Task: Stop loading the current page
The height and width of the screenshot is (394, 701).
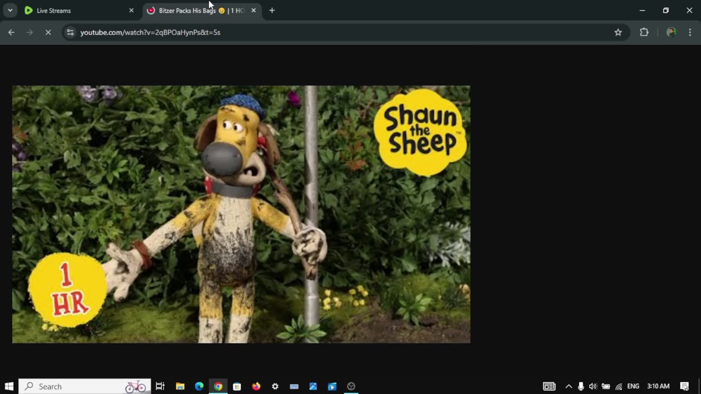Action: point(48,32)
